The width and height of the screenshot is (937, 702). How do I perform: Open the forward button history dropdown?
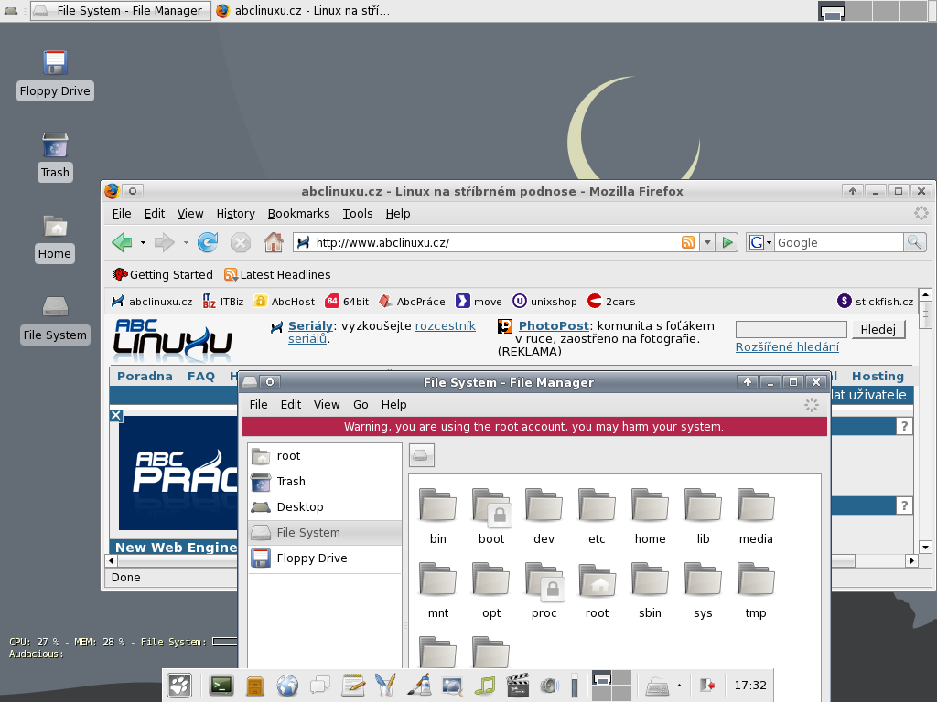click(186, 242)
